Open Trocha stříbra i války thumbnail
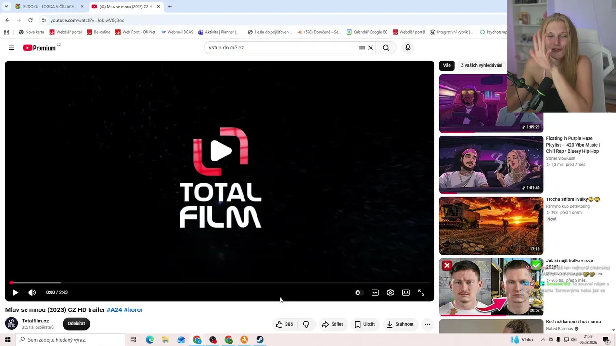616x346 pixels. click(x=491, y=226)
